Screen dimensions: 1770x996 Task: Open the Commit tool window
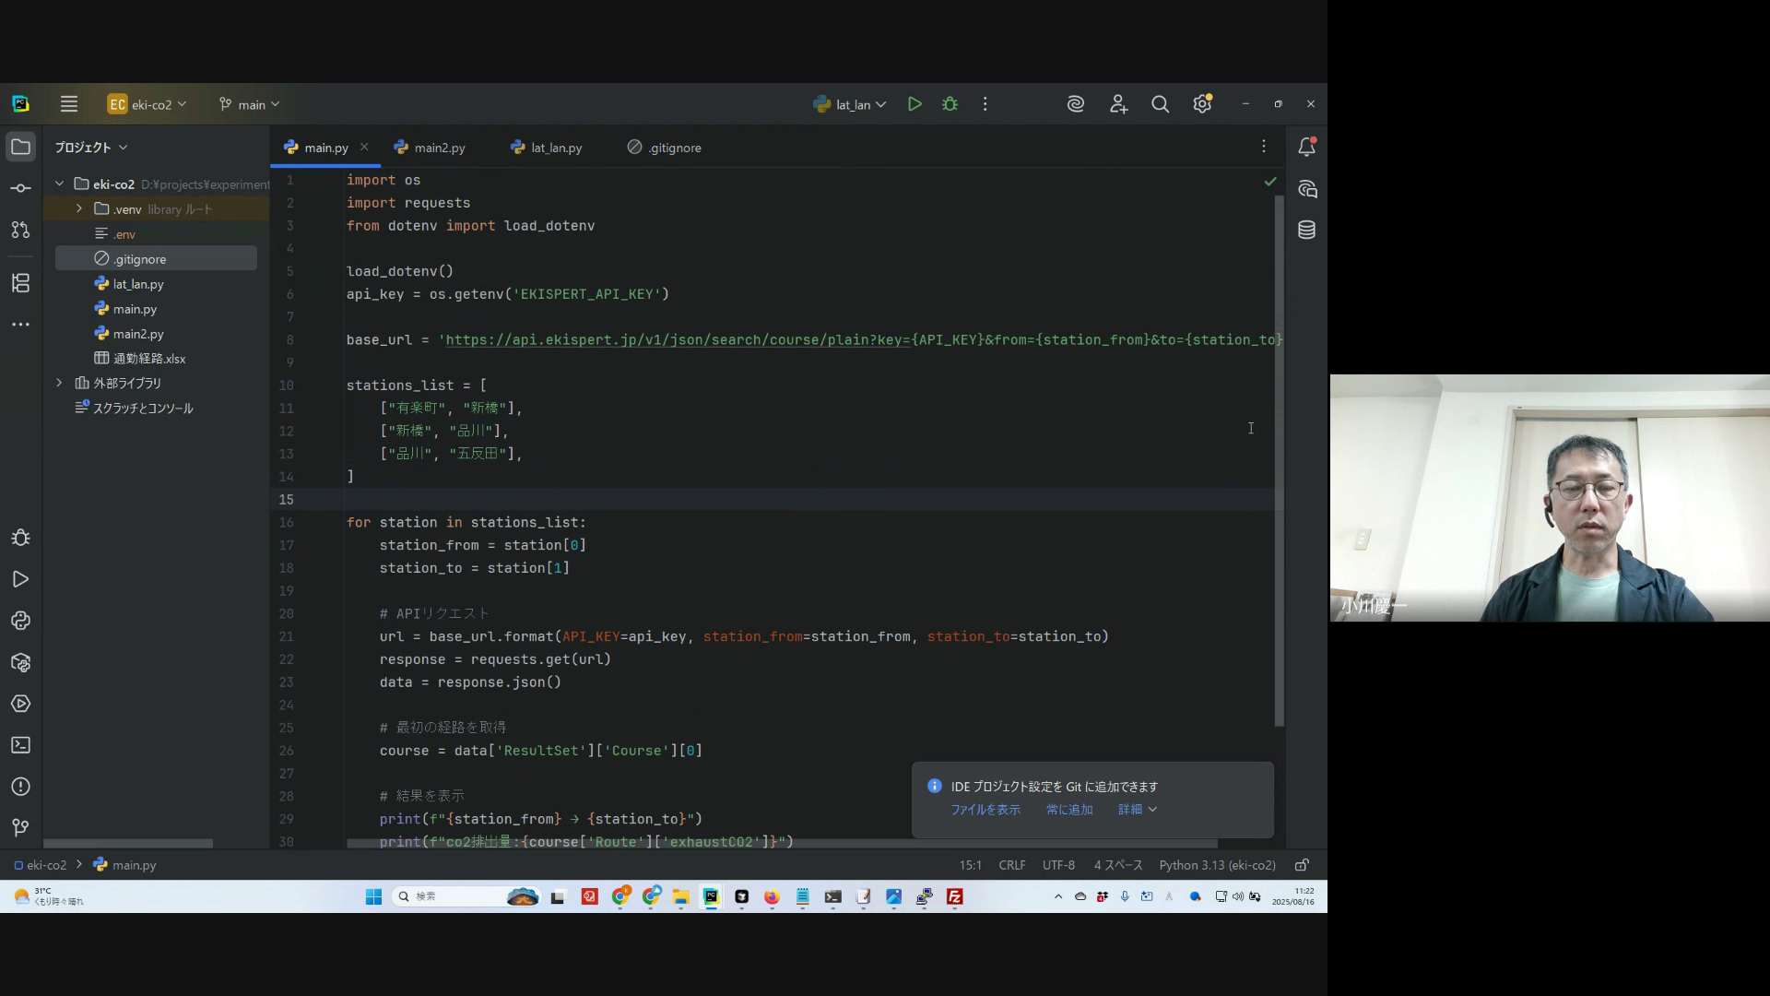20,188
